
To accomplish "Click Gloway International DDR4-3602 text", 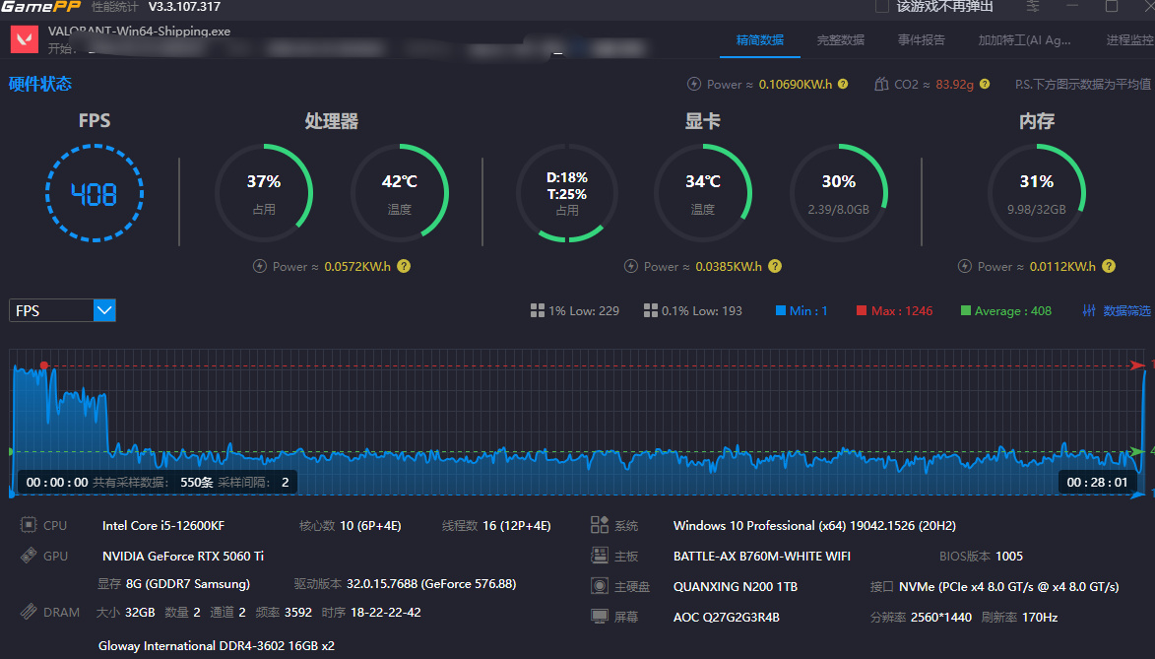I will pos(216,646).
